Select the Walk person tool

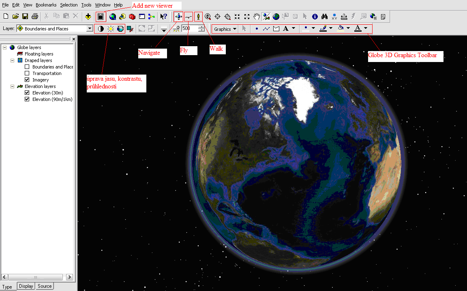198,17
